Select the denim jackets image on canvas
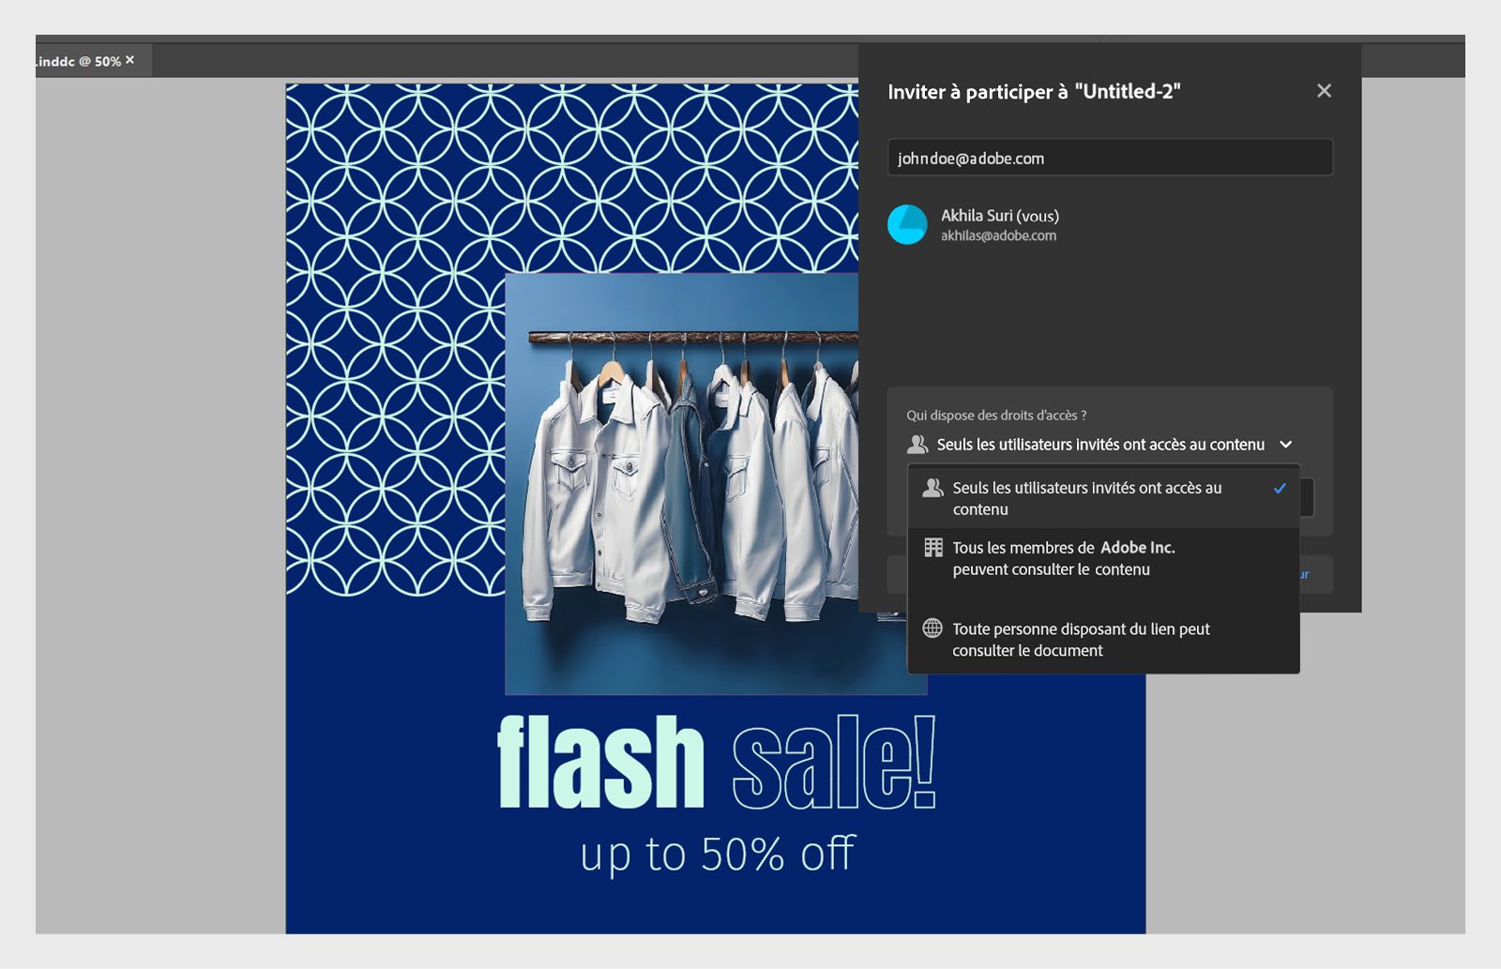This screenshot has height=969, width=1501. click(x=683, y=484)
